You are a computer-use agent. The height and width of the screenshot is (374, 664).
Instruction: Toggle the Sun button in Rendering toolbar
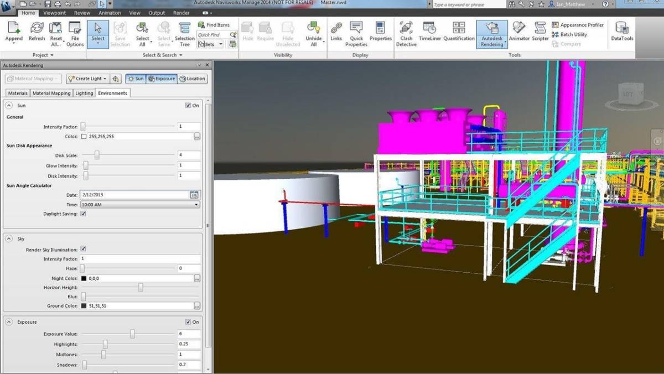pyautogui.click(x=136, y=79)
